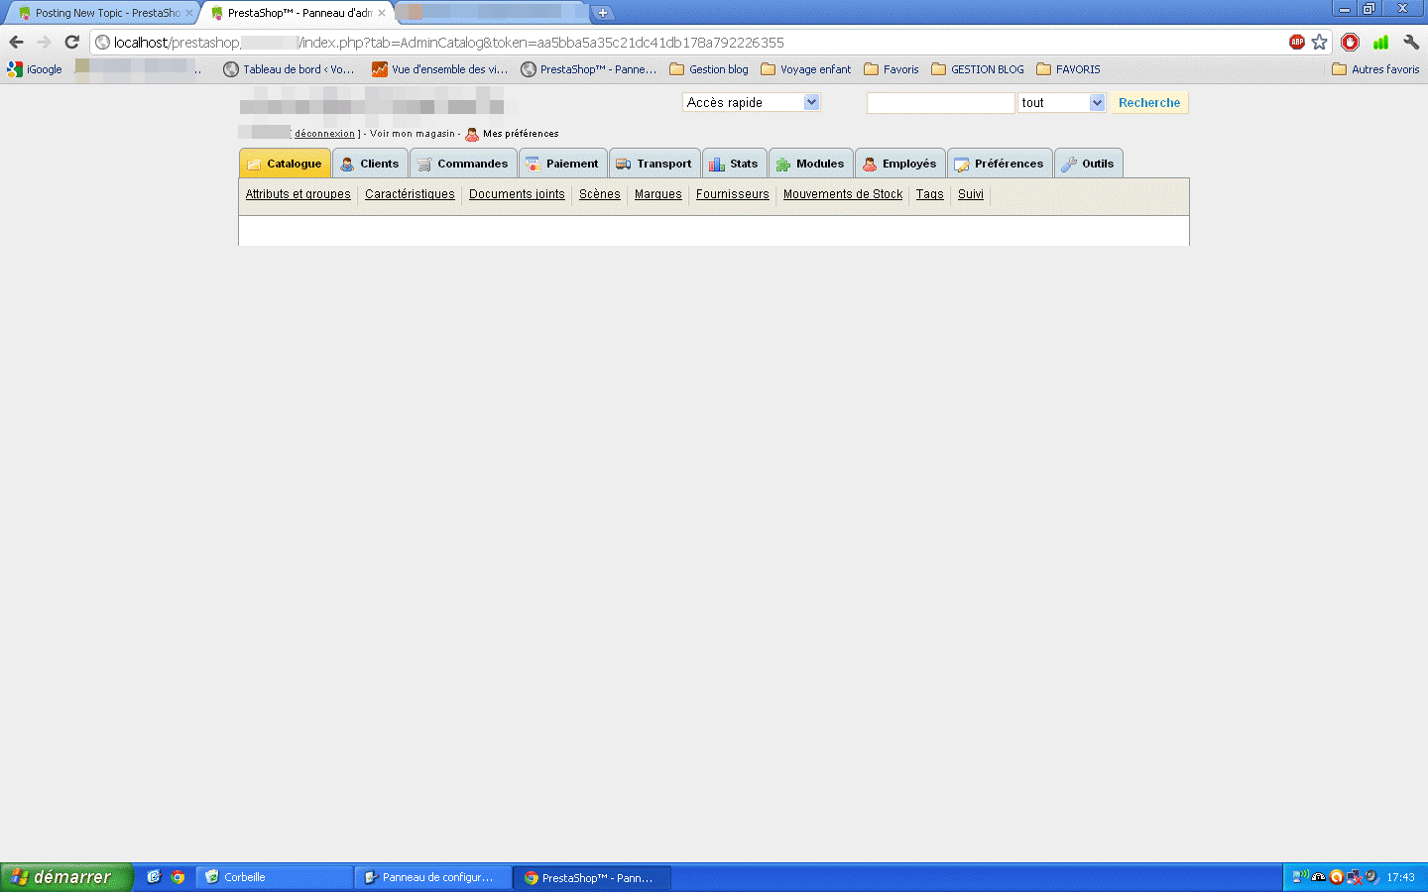Open the iGoogle bookmark
The width and height of the screenshot is (1428, 892).
pos(35,69)
